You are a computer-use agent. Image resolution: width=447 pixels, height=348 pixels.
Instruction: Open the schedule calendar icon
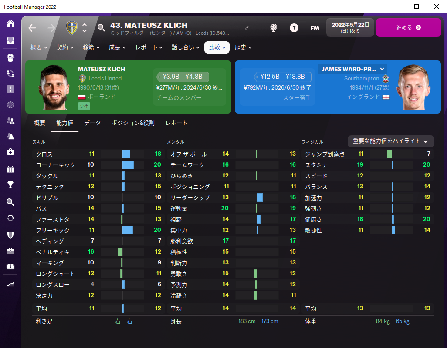(10, 169)
